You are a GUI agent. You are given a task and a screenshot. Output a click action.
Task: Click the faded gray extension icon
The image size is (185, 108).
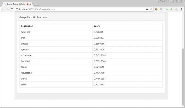pos(176,9)
